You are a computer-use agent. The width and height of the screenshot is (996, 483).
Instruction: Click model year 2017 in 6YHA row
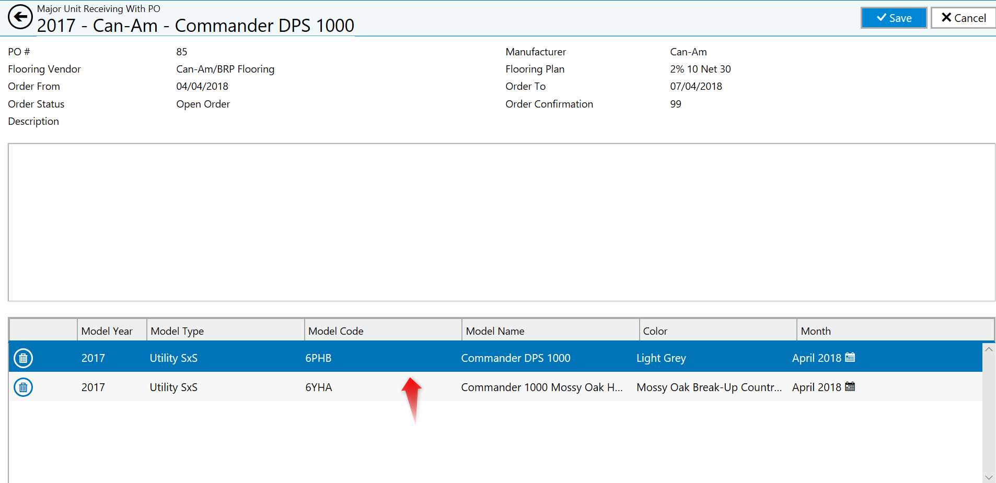pos(93,387)
